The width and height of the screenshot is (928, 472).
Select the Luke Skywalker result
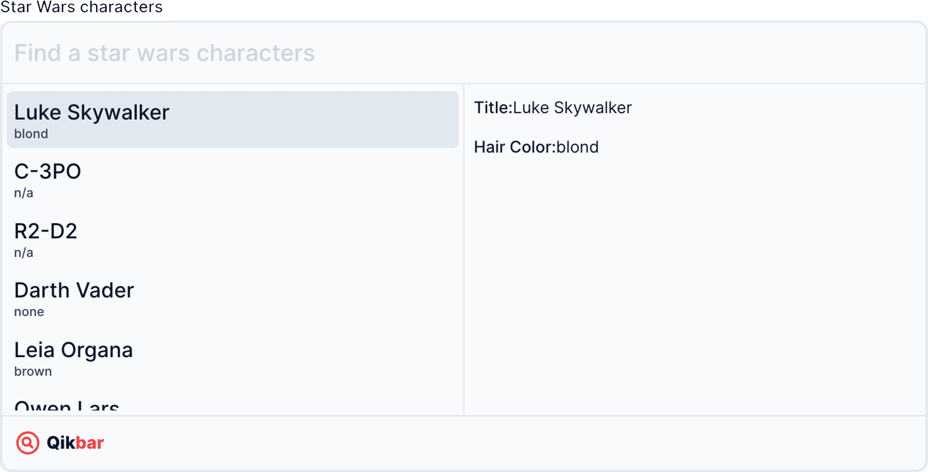(232, 119)
